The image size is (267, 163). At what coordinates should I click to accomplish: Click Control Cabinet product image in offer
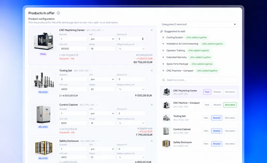pos(43,115)
